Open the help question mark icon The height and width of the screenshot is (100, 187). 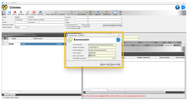click(177, 7)
